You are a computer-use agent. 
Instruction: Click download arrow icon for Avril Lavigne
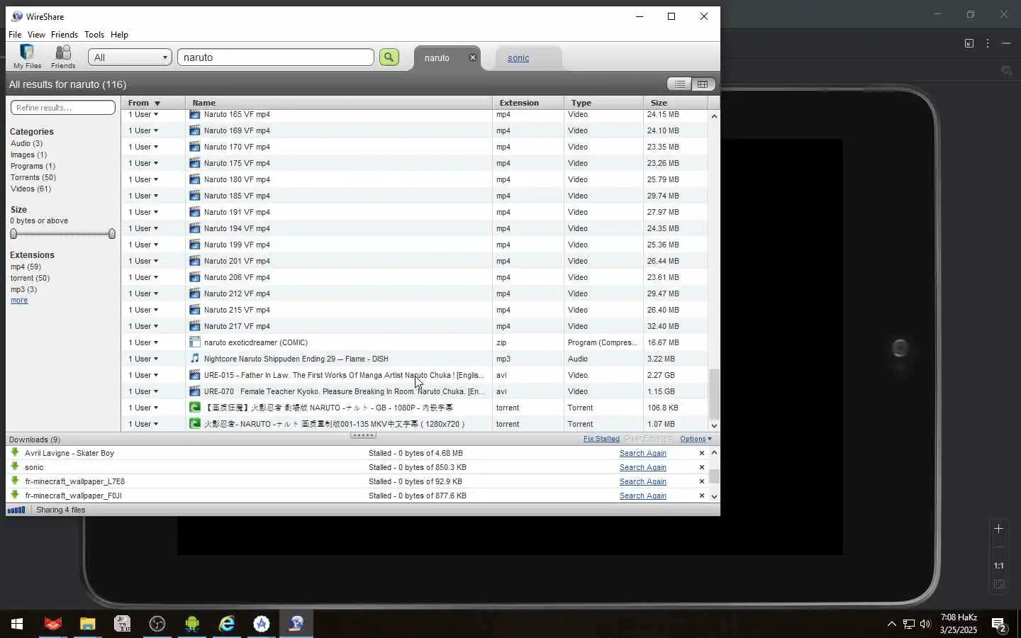pos(15,452)
